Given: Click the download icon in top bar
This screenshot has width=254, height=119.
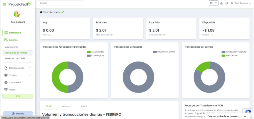Looking at the screenshot, I should (x=222, y=3).
